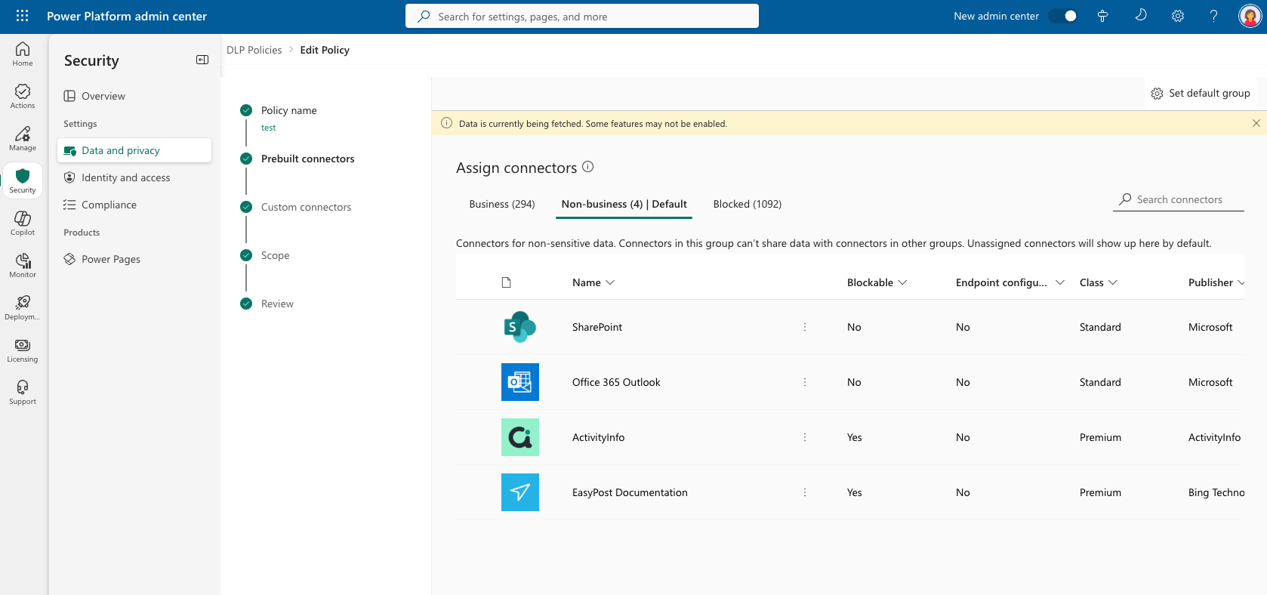Click the Settings gear in the header
1267x595 pixels.
pos(1177,16)
